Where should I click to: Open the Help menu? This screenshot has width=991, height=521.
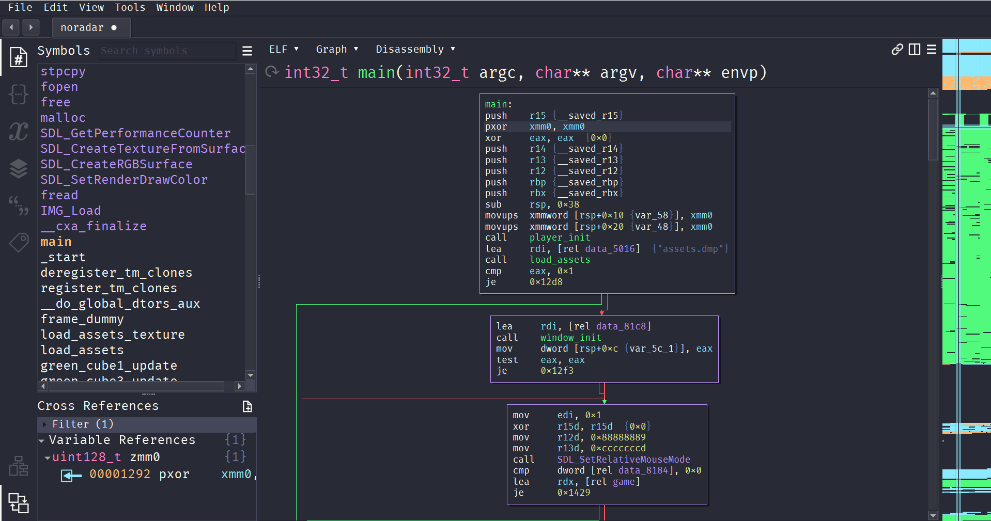point(217,7)
